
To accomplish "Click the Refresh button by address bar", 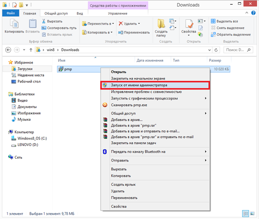I will coord(216,50).
